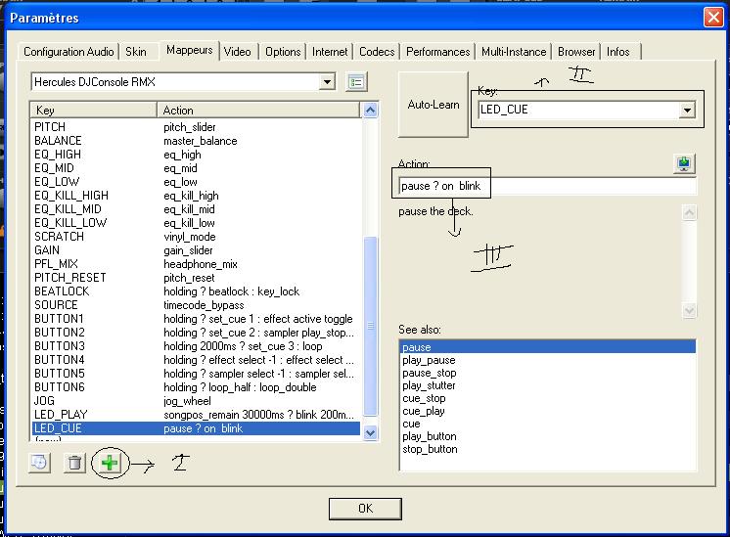Screen dimensions: 730x537
Task: Click the trash can delete-mapping icon
Action: pos(74,463)
